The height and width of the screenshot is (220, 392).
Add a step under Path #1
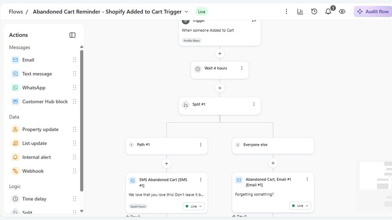pos(166,163)
